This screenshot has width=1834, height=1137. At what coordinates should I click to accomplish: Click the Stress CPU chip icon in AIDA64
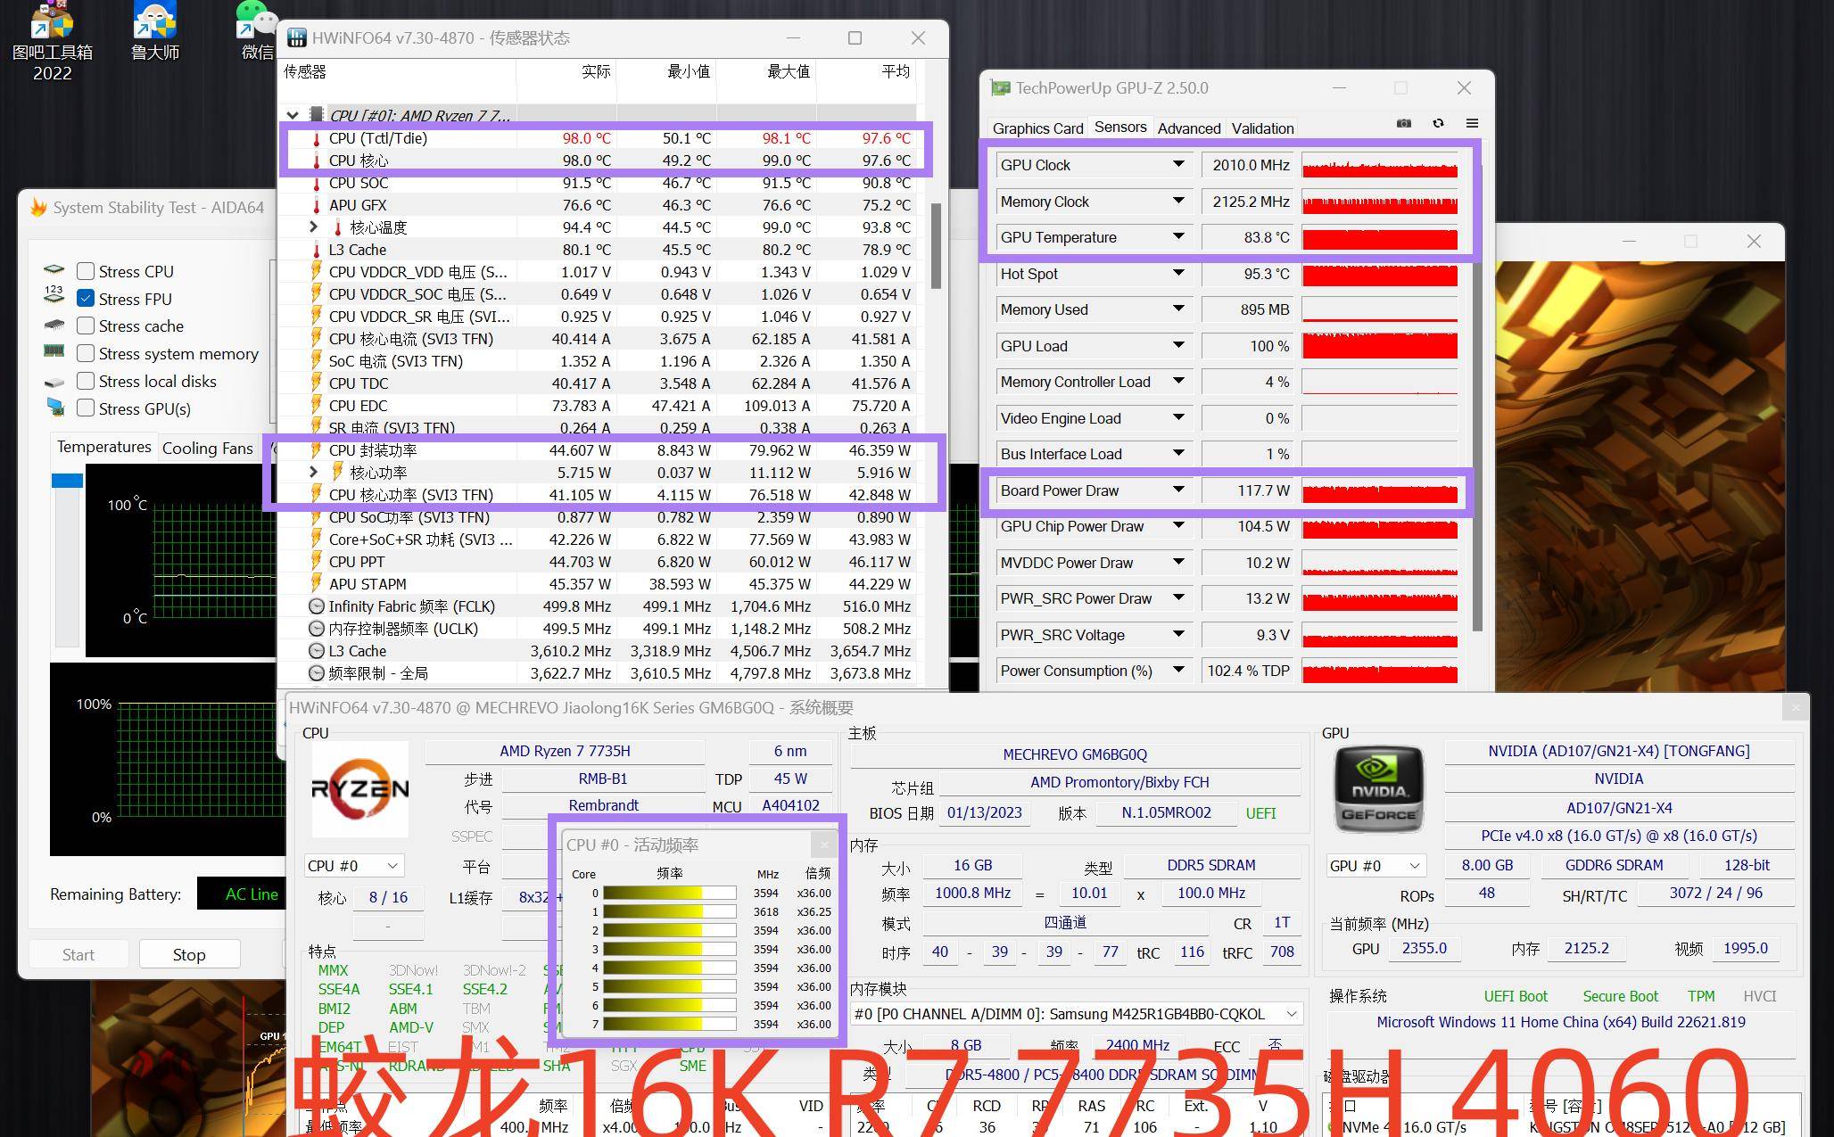[54, 269]
